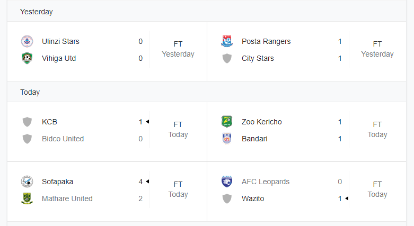Click the winner arrow beside Sofapaka score
Image resolution: width=414 pixels, height=226 pixels.
tap(147, 182)
